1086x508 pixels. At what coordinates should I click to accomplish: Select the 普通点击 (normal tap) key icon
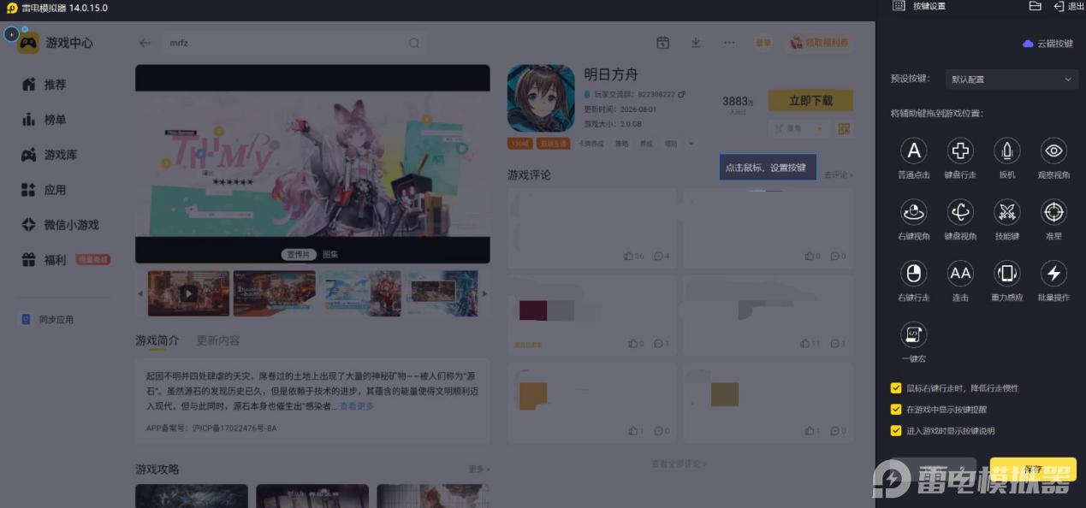coord(914,151)
